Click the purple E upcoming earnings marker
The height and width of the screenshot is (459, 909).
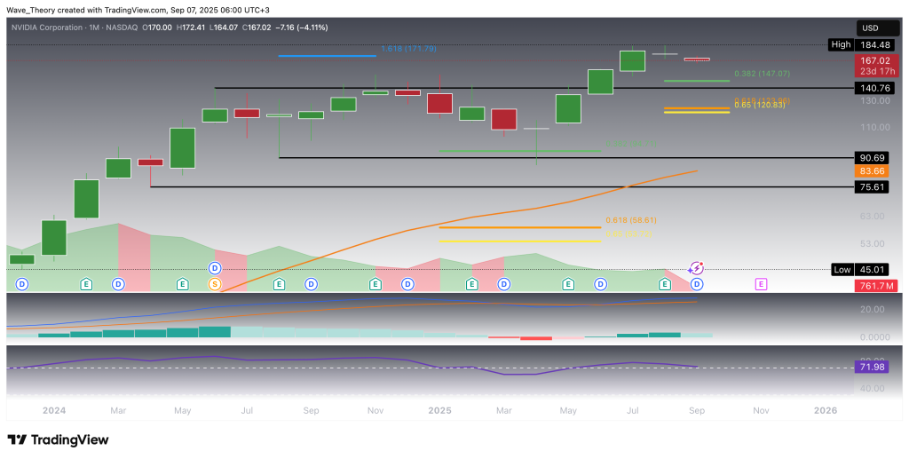coord(761,284)
